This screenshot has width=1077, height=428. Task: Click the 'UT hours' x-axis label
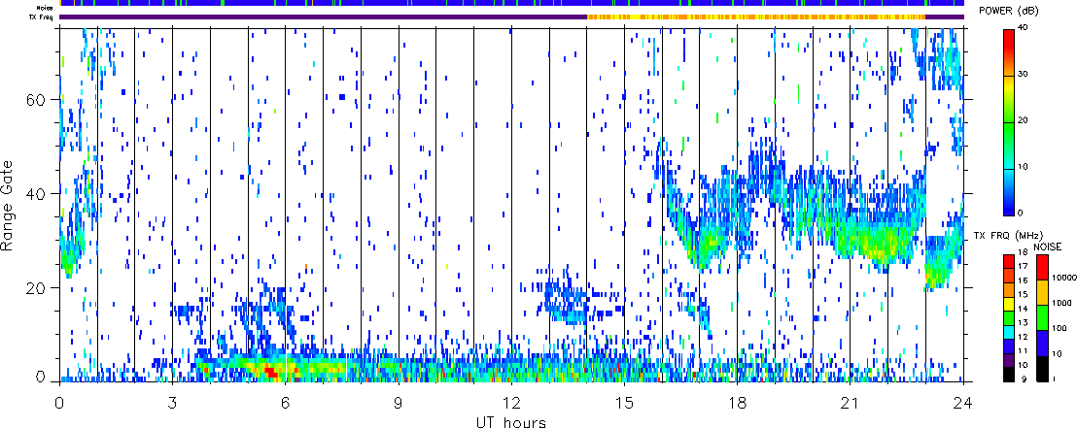[511, 421]
